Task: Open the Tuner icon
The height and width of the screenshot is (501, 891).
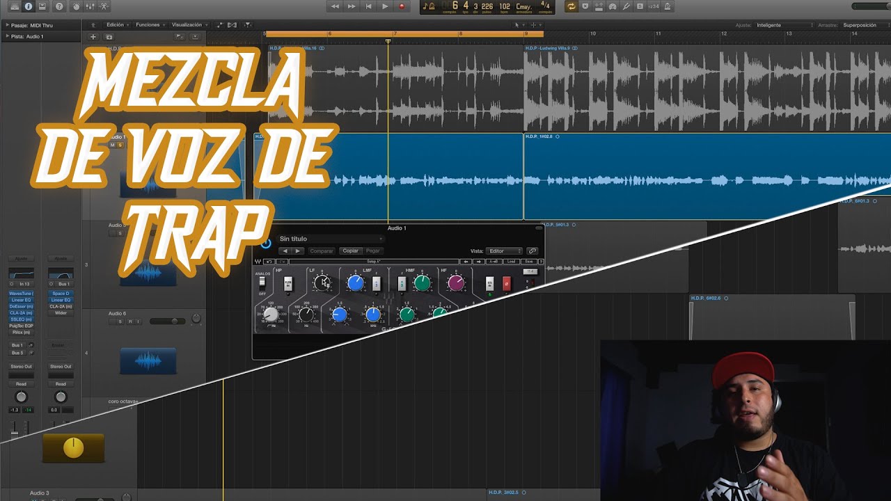Action: coord(626,6)
